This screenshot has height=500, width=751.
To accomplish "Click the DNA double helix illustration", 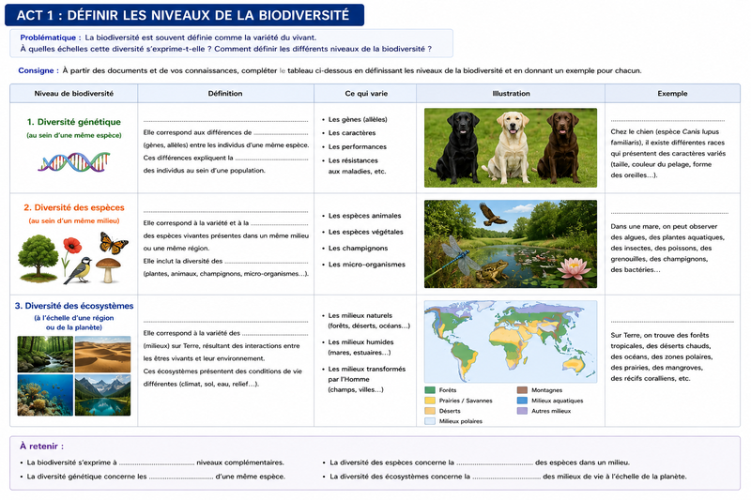I will (74, 161).
